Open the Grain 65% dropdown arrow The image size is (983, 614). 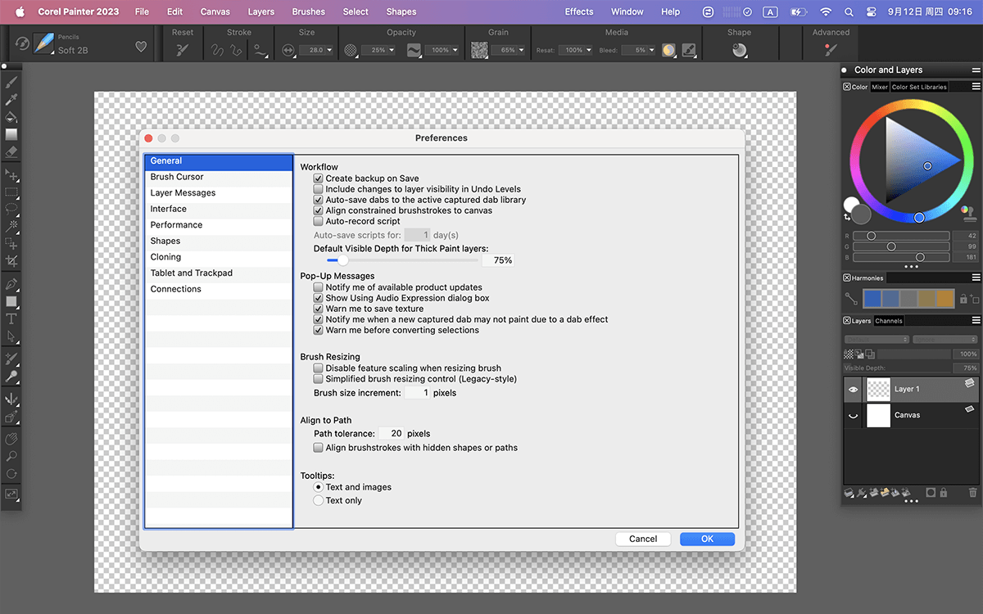click(522, 50)
